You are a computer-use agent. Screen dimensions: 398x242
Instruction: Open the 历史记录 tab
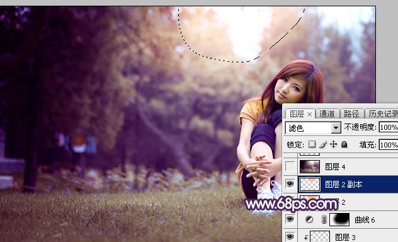pyautogui.click(x=383, y=114)
